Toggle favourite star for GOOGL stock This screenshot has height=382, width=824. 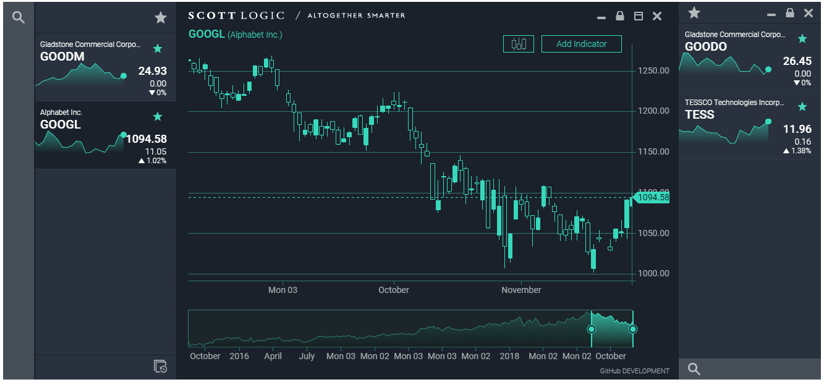click(158, 117)
